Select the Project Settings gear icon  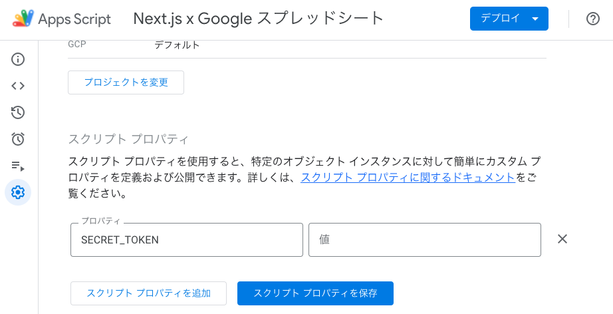tap(18, 192)
